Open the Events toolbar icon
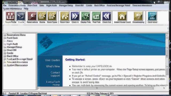171x96 pixels. tap(21, 16)
